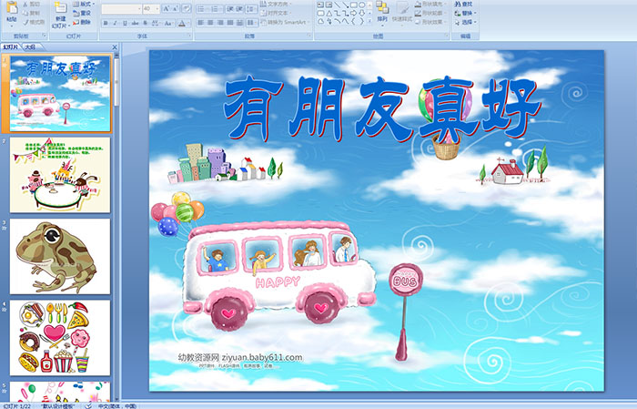The width and height of the screenshot is (637, 409).
Task: Open the columns dropdown
Action: (x=252, y=23)
